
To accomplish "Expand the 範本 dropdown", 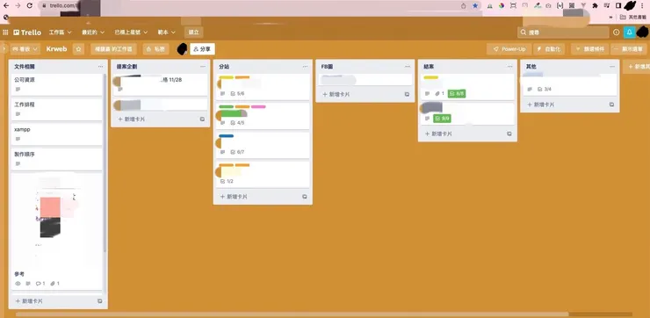I will 166,32.
